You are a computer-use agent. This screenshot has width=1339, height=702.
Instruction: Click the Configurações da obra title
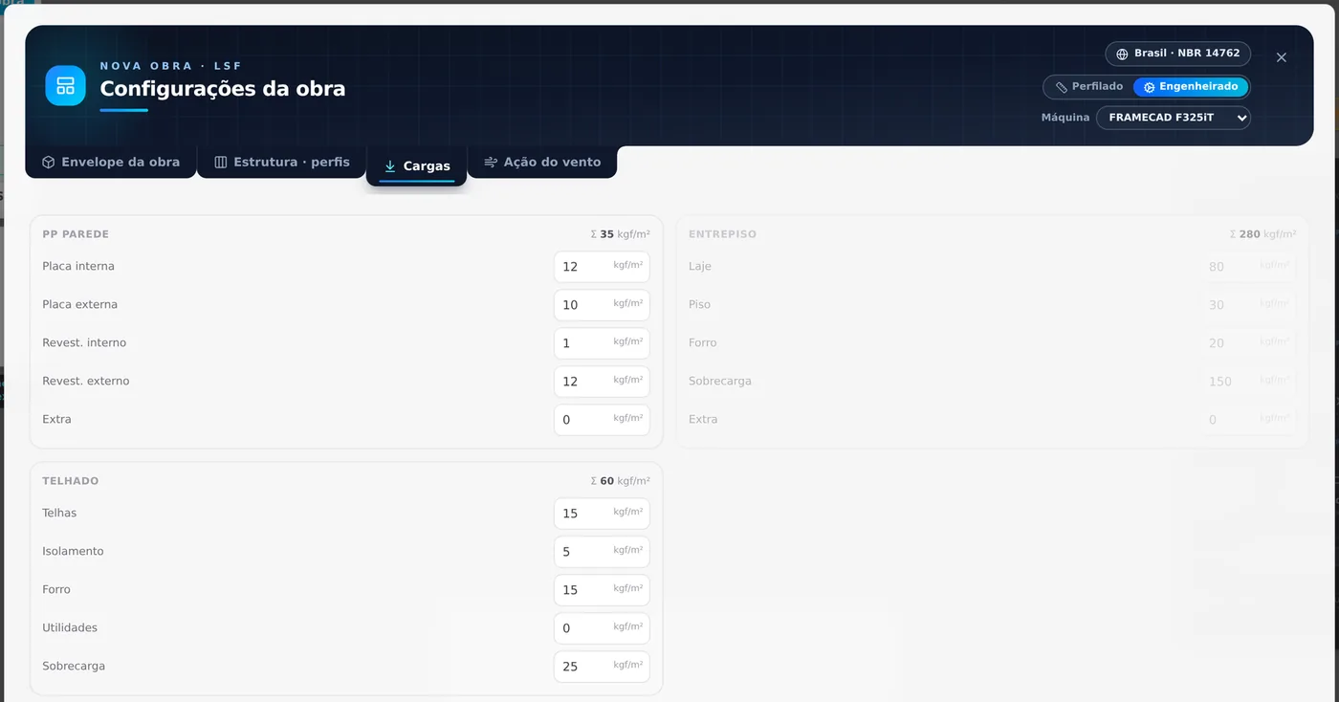pos(223,89)
